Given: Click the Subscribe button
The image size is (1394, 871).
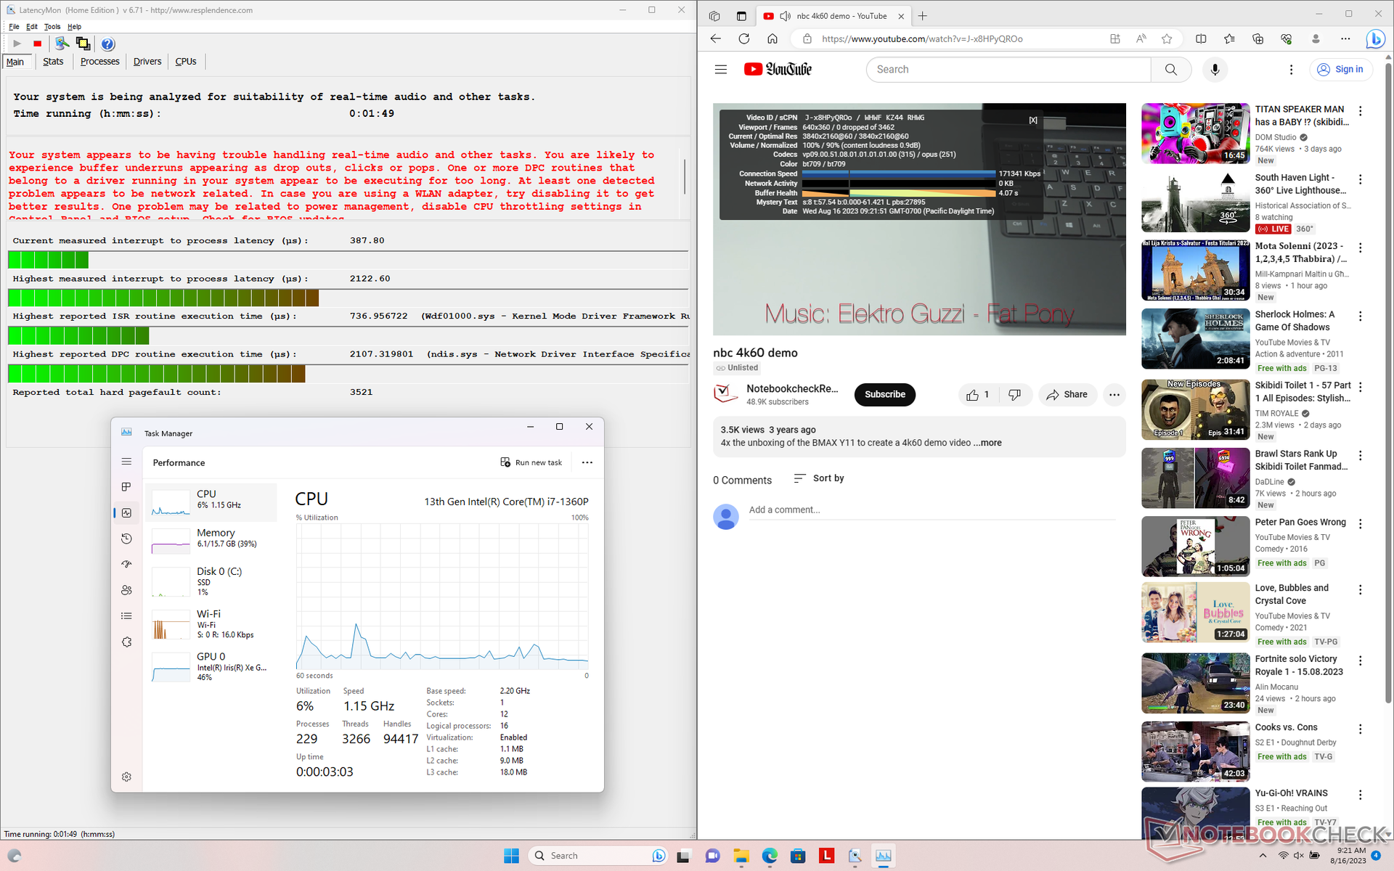Looking at the screenshot, I should pos(884,395).
